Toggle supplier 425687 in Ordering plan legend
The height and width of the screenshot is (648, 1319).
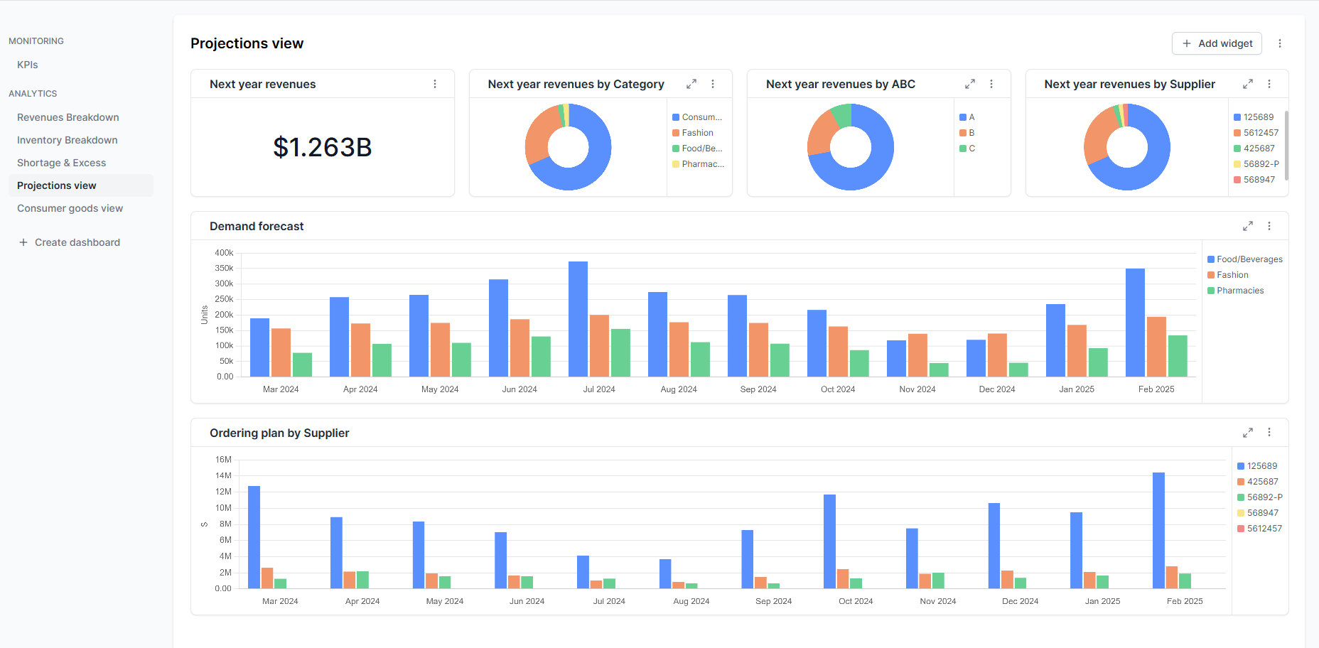(1257, 482)
